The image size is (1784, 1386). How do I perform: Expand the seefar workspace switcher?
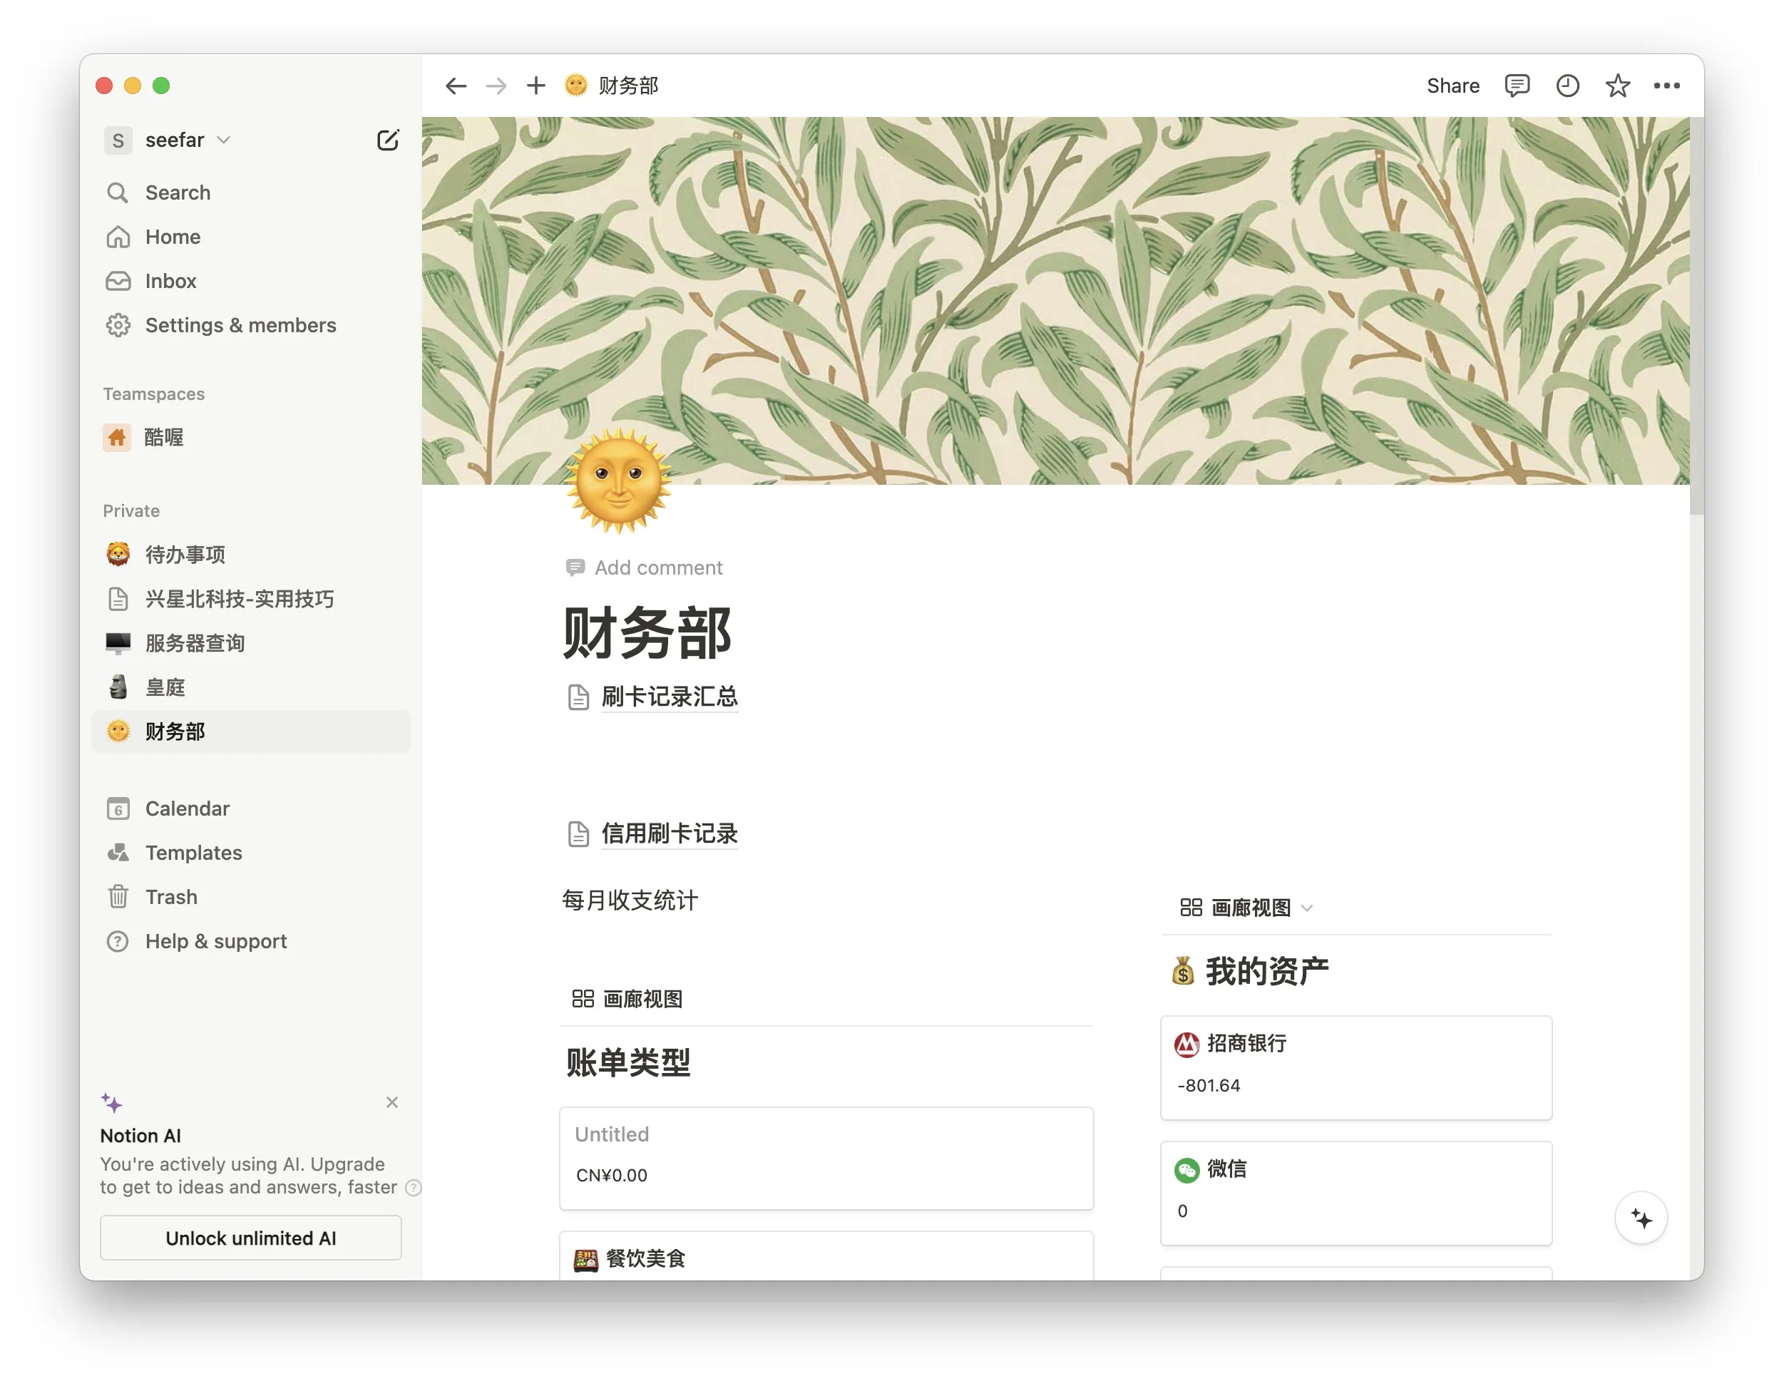168,140
